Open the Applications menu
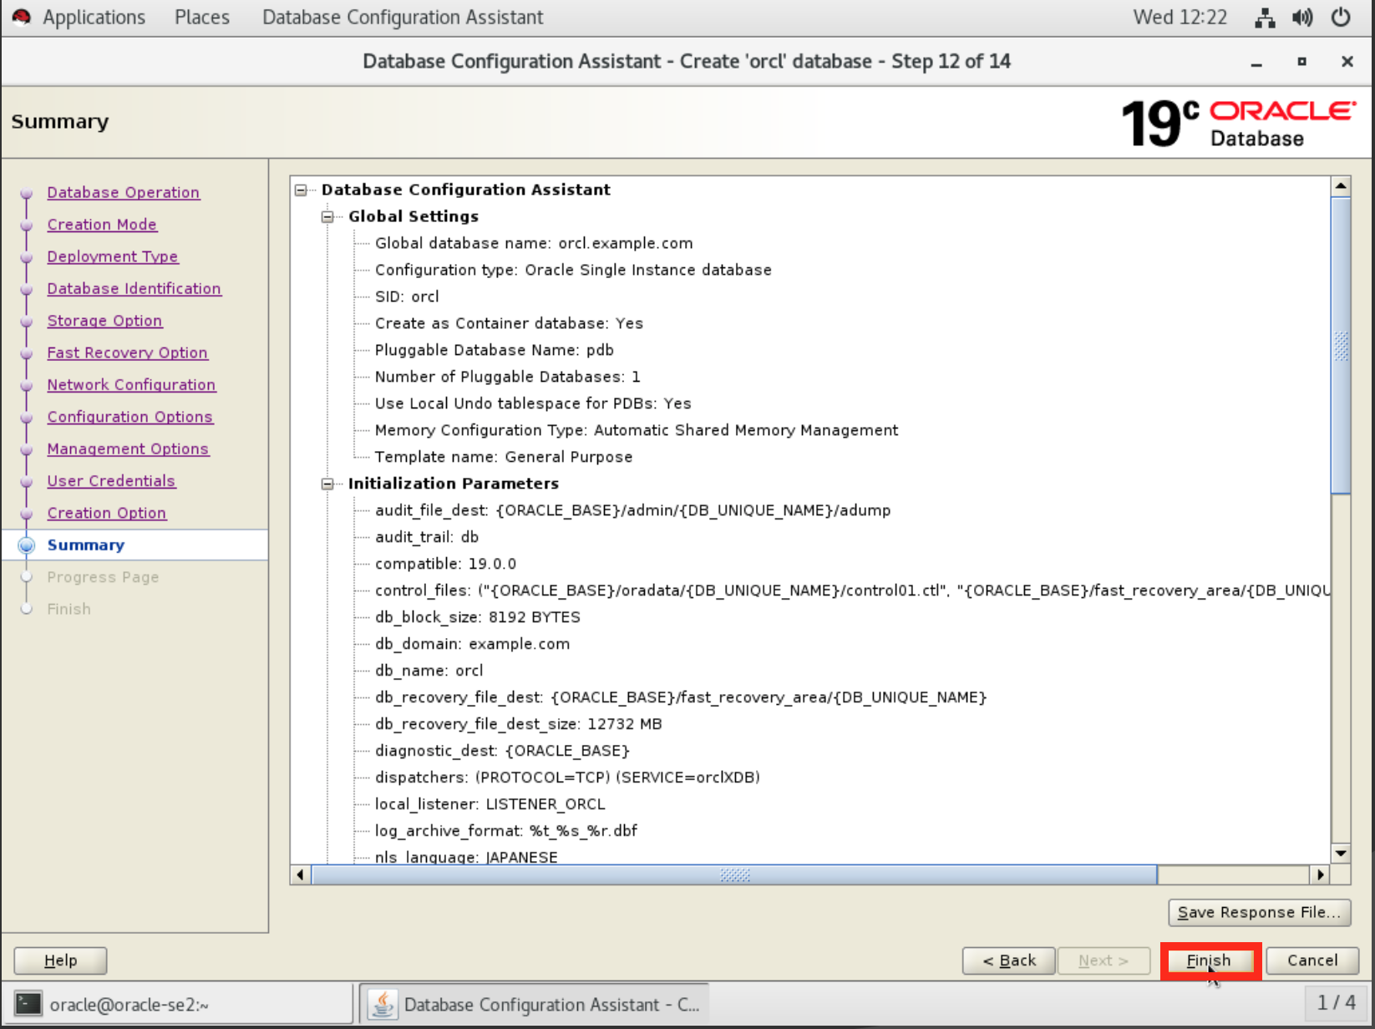The height and width of the screenshot is (1029, 1375). [94, 18]
